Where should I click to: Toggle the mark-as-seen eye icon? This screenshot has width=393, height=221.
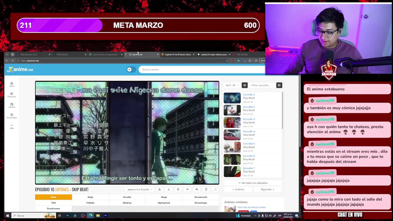pos(187,189)
